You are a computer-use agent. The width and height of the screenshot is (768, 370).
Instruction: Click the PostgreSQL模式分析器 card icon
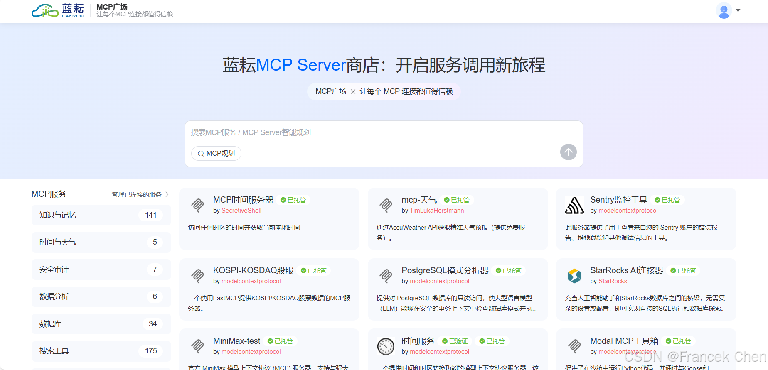click(x=386, y=276)
